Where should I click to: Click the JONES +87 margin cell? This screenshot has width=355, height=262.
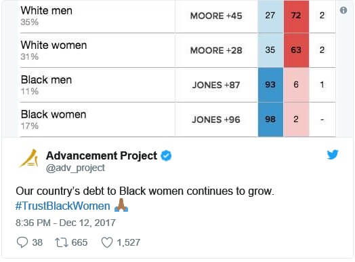(216, 85)
